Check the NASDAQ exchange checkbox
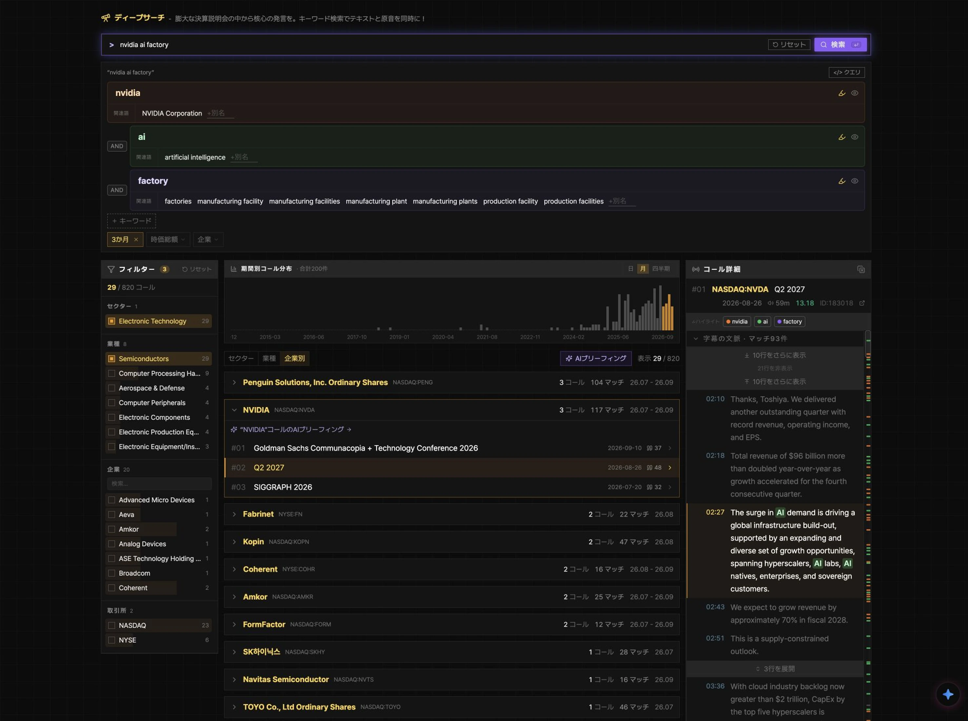Screen dimensions: 968x721 coord(111,625)
